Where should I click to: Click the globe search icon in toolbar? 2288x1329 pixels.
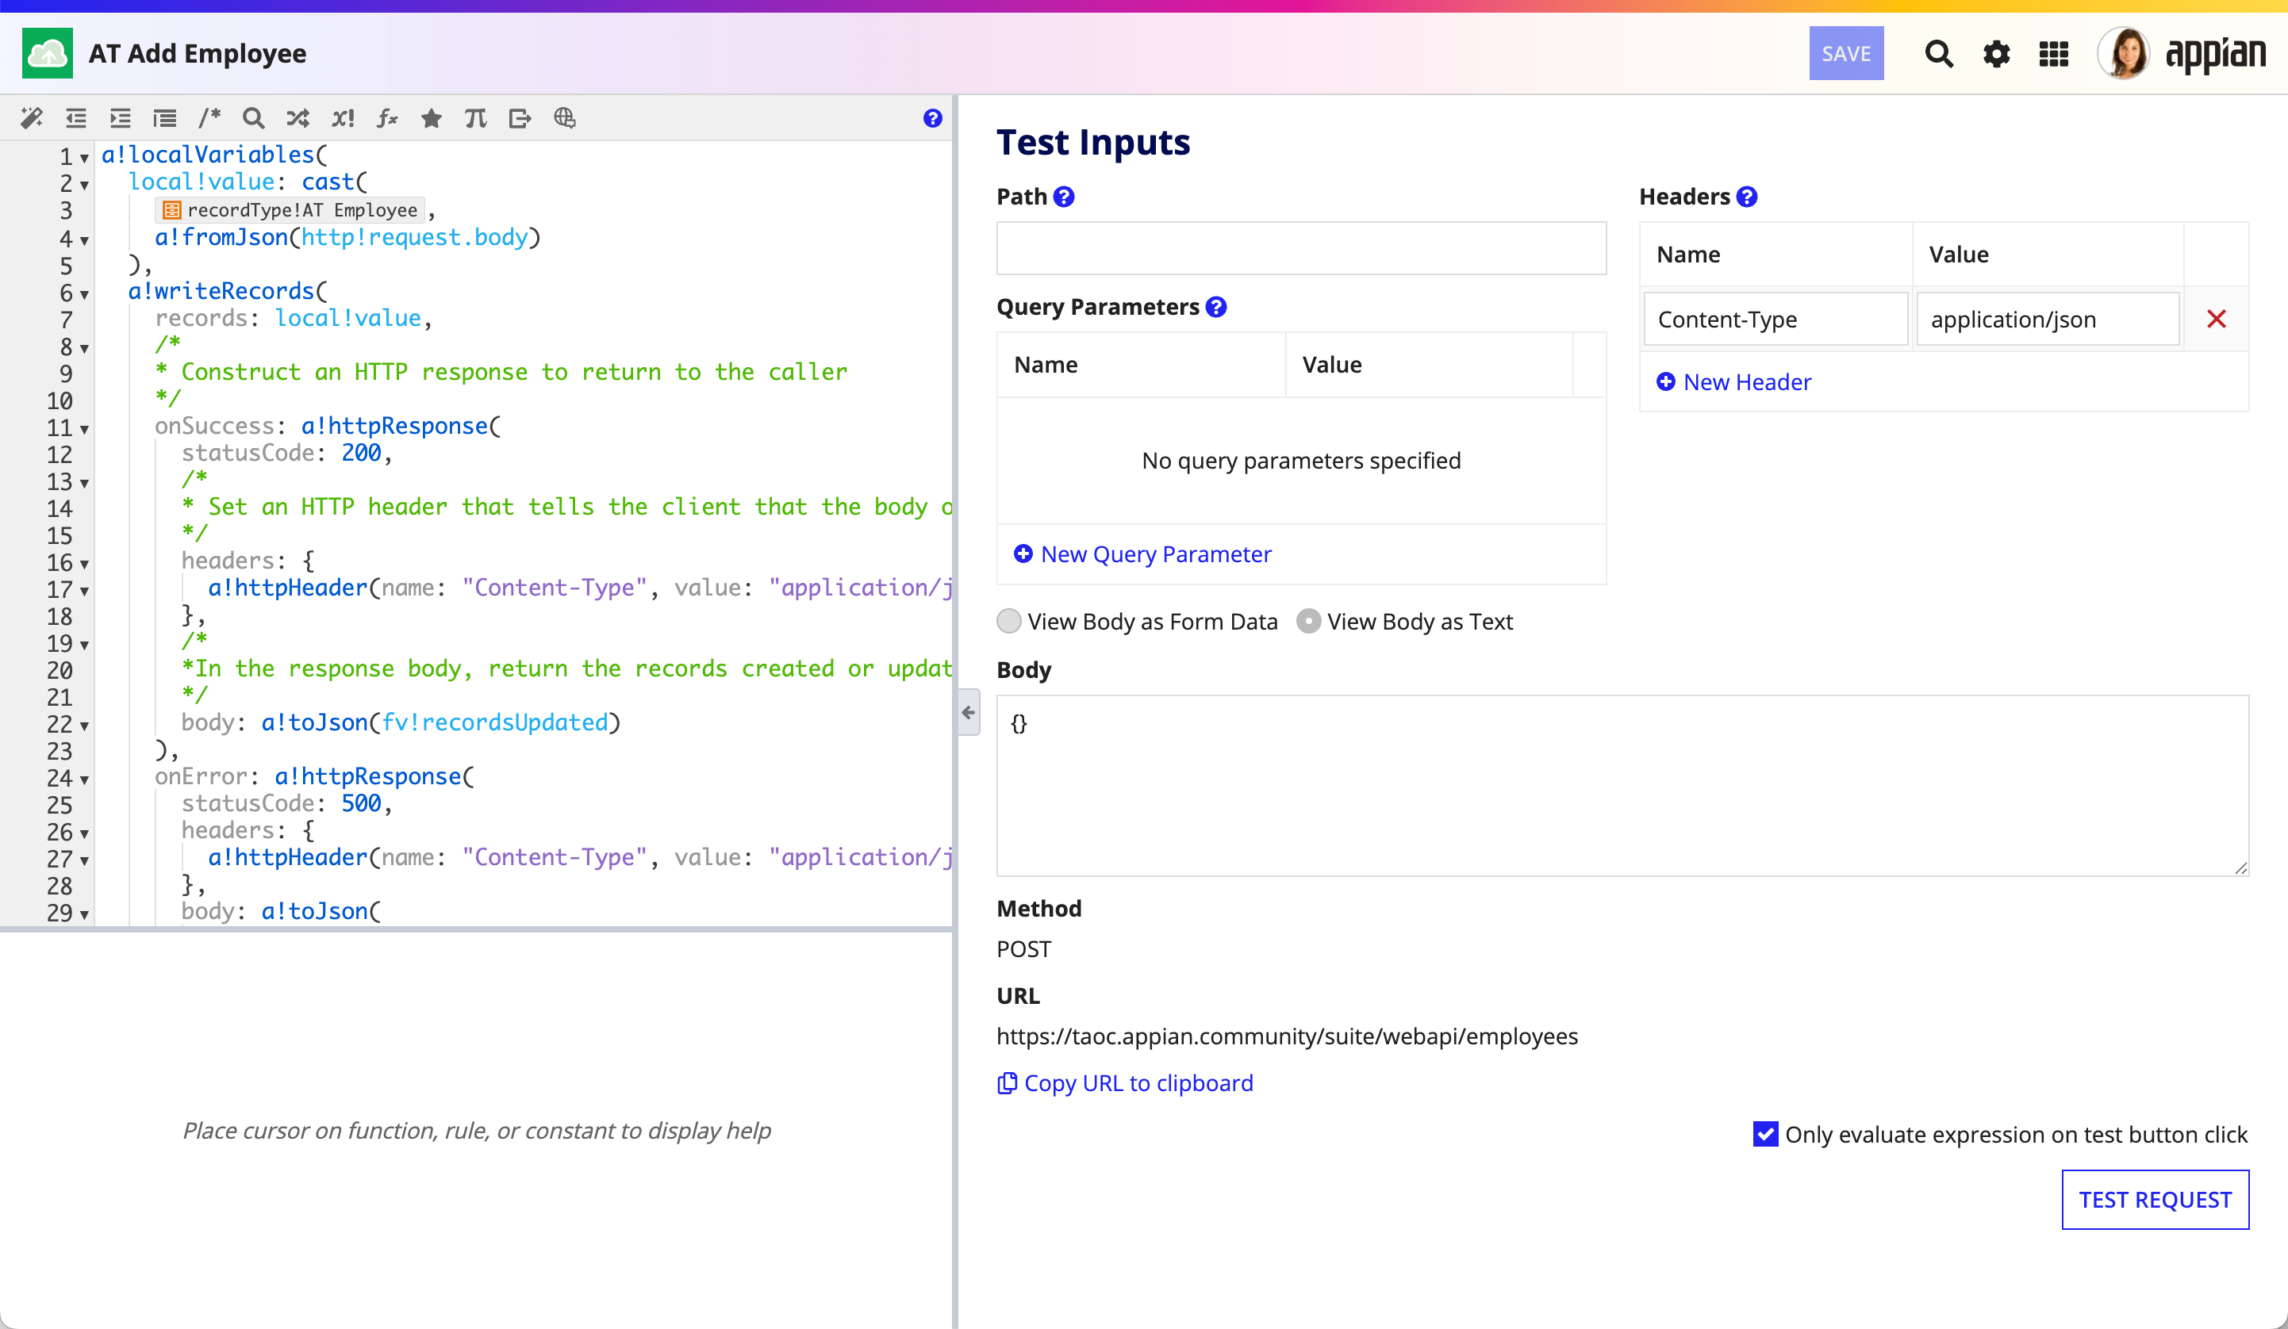(x=565, y=118)
